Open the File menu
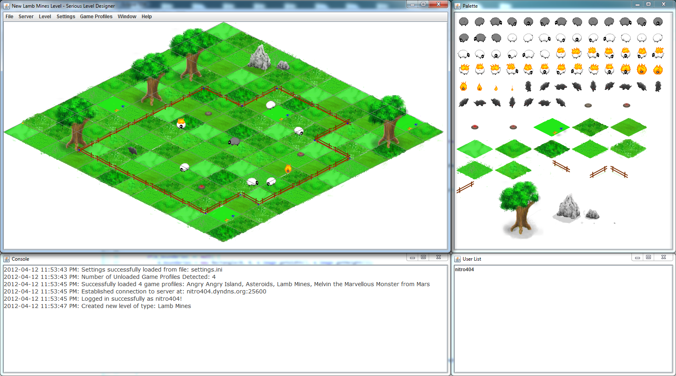 (x=9, y=17)
